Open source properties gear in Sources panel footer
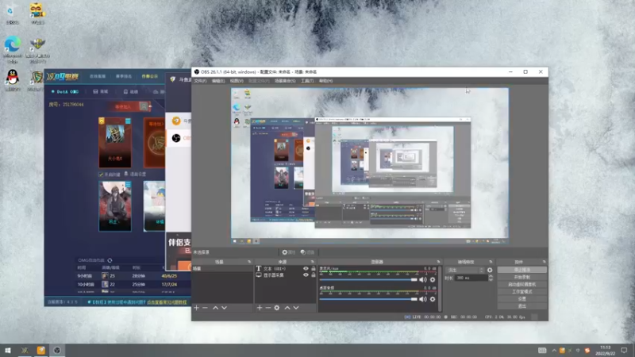The width and height of the screenshot is (635, 357). pos(277,308)
